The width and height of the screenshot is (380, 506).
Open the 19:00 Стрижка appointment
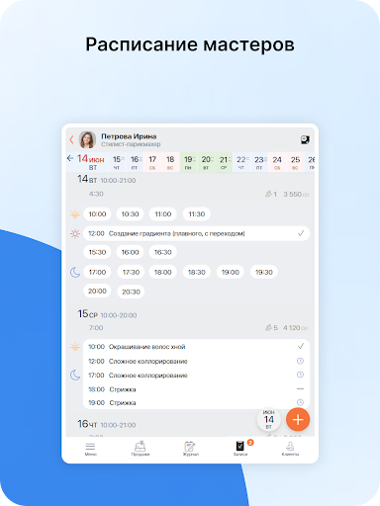tap(196, 403)
